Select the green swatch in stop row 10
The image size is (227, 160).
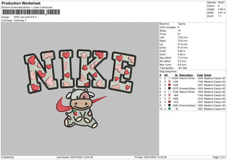pos(169,109)
